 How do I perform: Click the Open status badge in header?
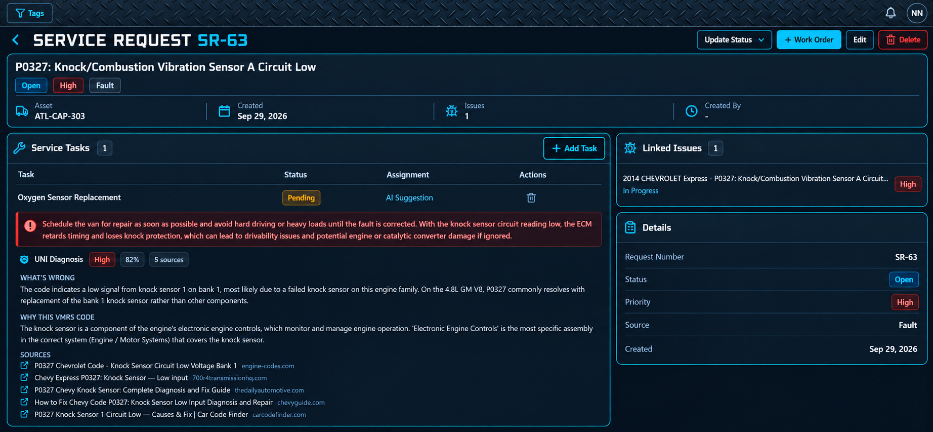(31, 86)
